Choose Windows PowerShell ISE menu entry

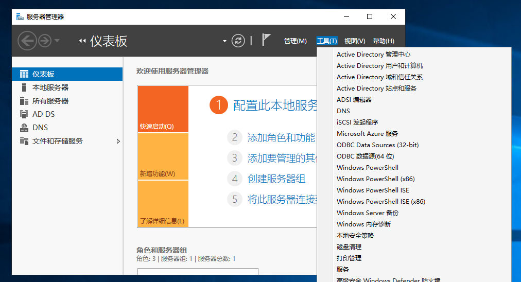(x=373, y=190)
